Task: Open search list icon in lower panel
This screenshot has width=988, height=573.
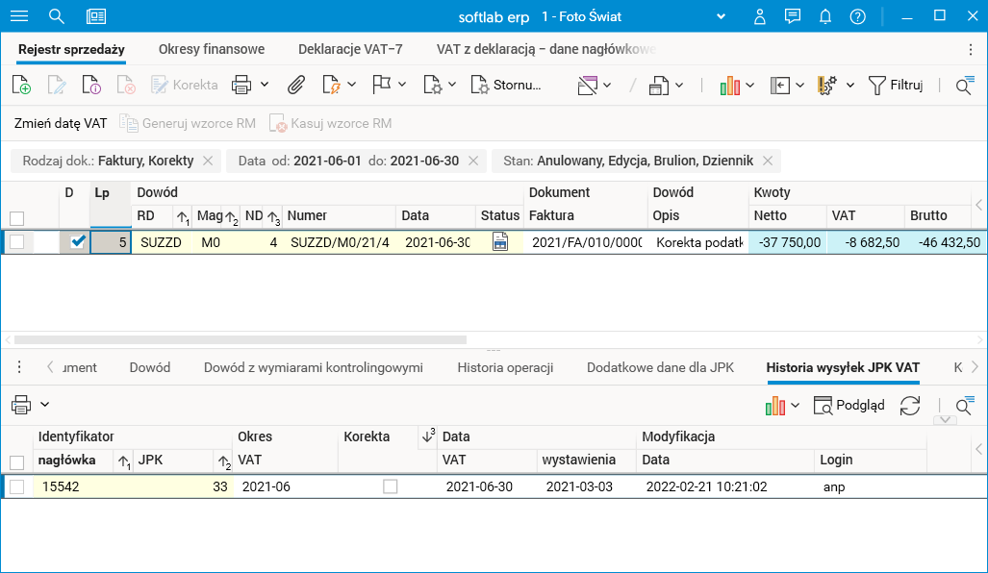Action: [x=965, y=406]
